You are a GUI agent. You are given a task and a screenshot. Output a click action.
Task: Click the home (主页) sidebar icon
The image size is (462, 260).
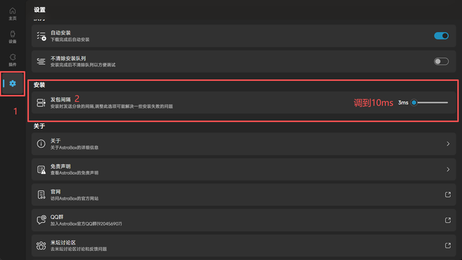tap(12, 11)
